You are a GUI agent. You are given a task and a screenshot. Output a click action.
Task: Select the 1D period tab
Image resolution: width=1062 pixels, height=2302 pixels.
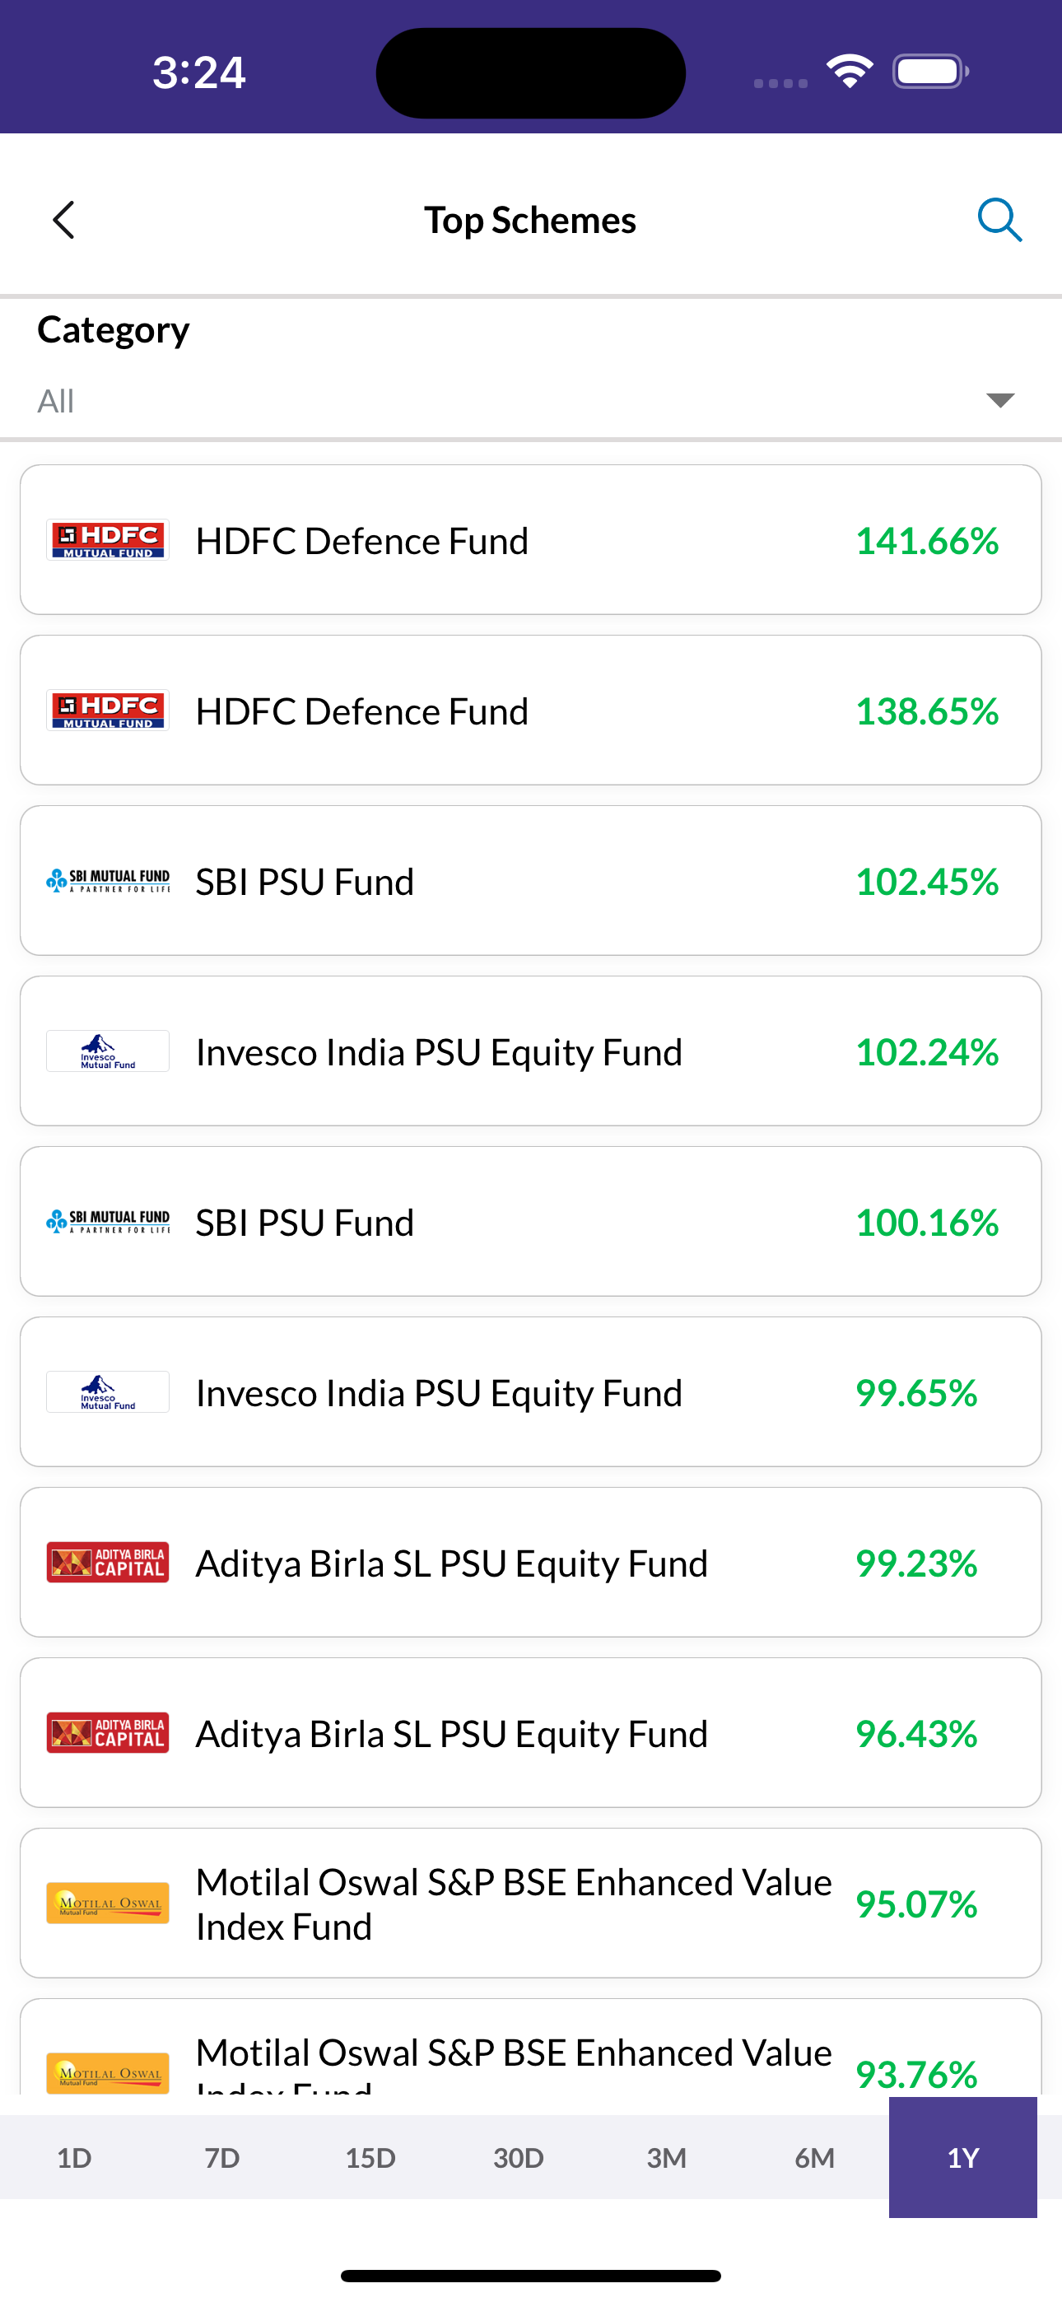pyautogui.click(x=74, y=2157)
